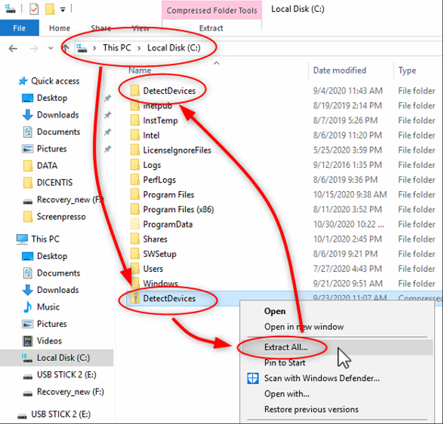Choose Pin to Start

tap(285, 363)
